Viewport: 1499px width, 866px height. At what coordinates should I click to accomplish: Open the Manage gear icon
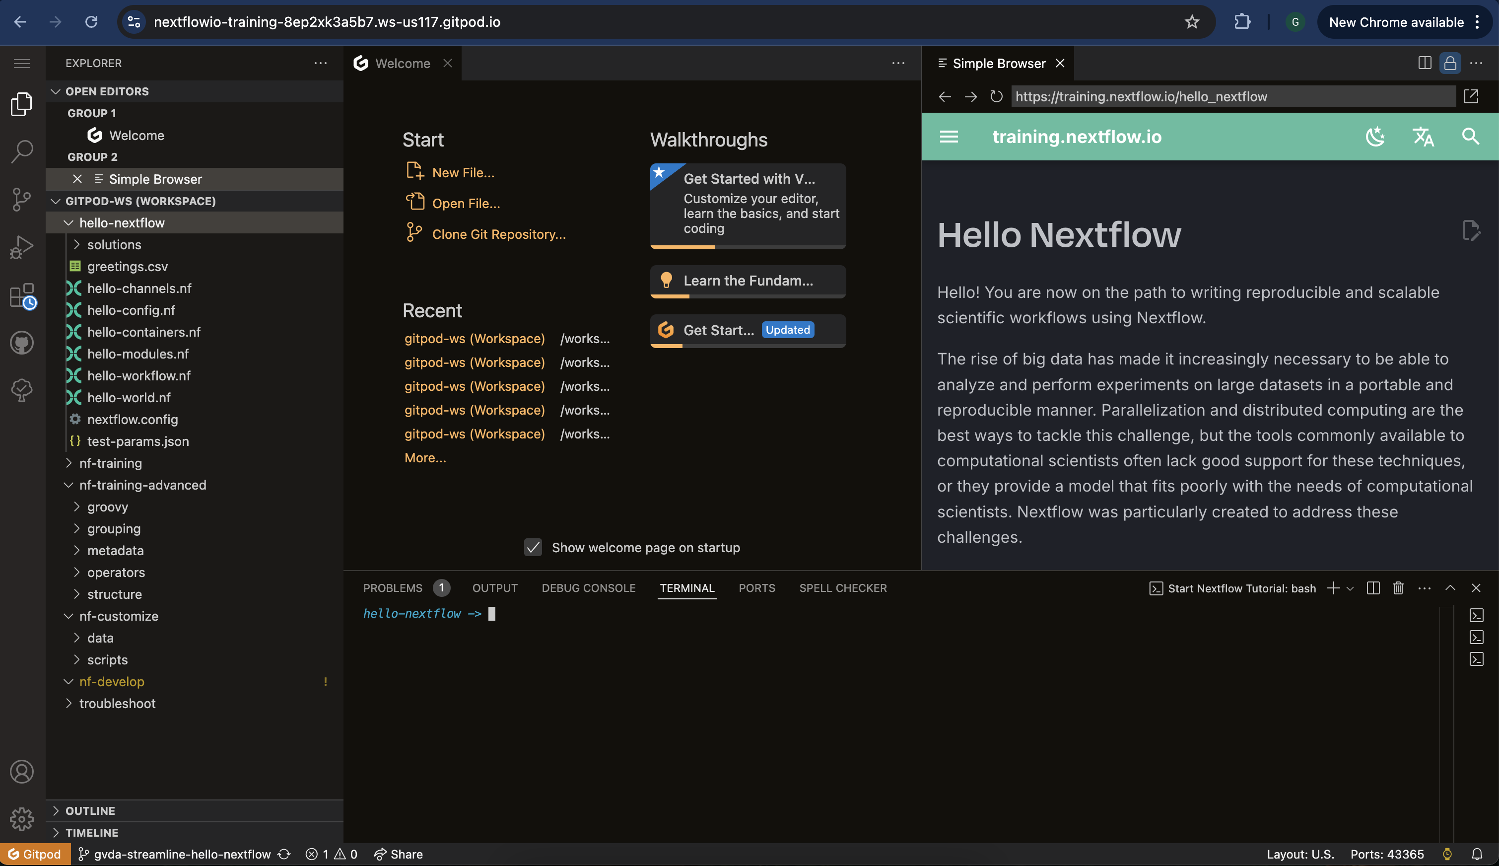[x=22, y=819]
